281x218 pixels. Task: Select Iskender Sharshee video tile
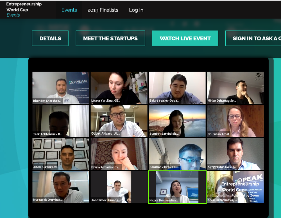tap(61, 88)
